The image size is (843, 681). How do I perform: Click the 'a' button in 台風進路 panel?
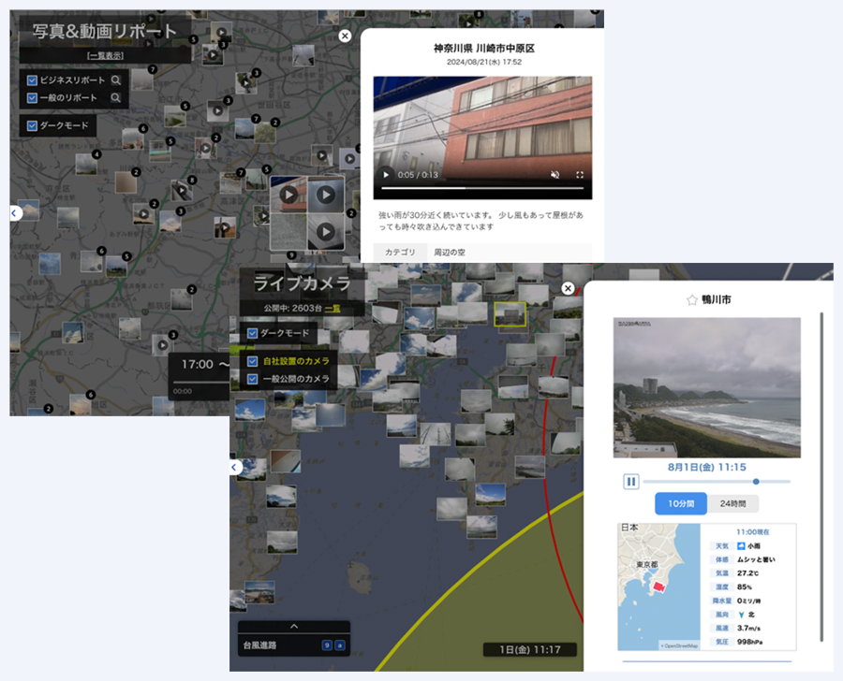point(340,645)
